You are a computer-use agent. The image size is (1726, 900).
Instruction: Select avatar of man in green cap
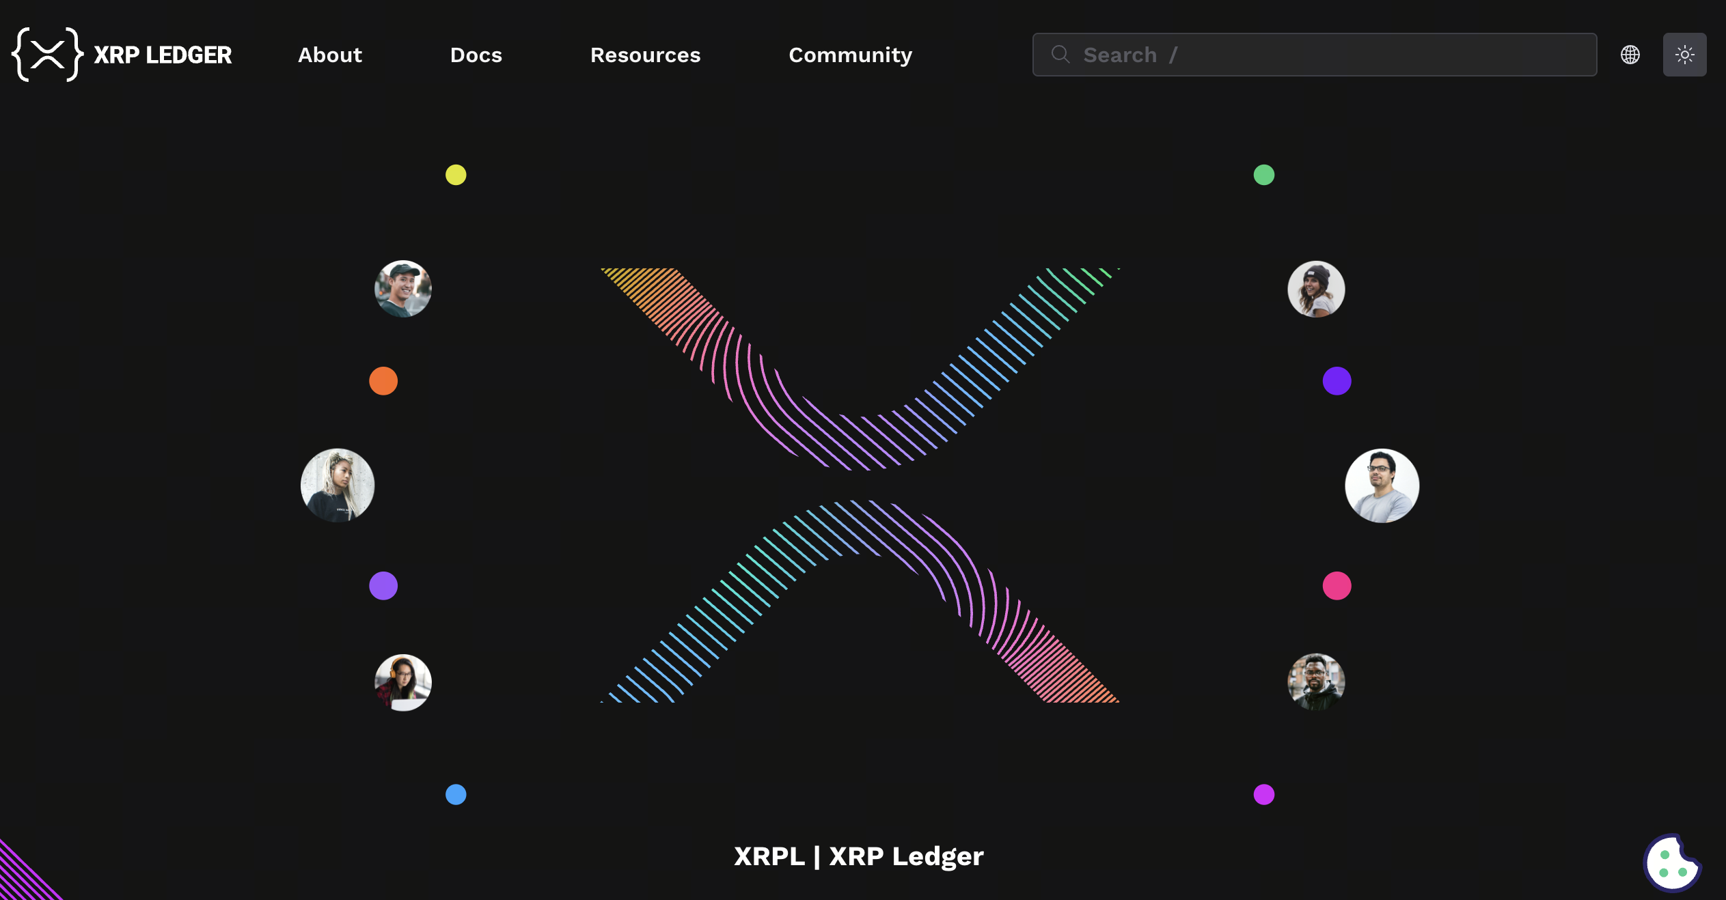tap(403, 289)
